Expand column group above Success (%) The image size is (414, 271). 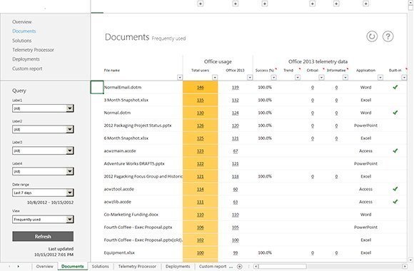(265, 4)
